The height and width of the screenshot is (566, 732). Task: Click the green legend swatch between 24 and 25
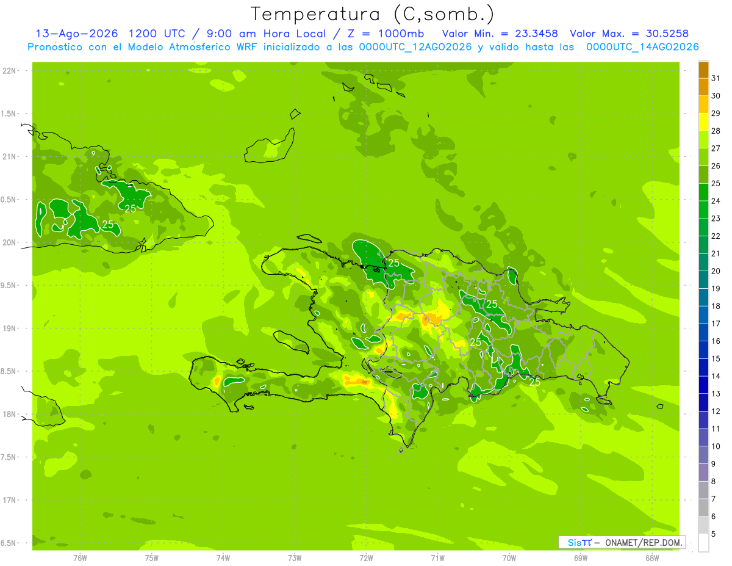click(x=703, y=192)
